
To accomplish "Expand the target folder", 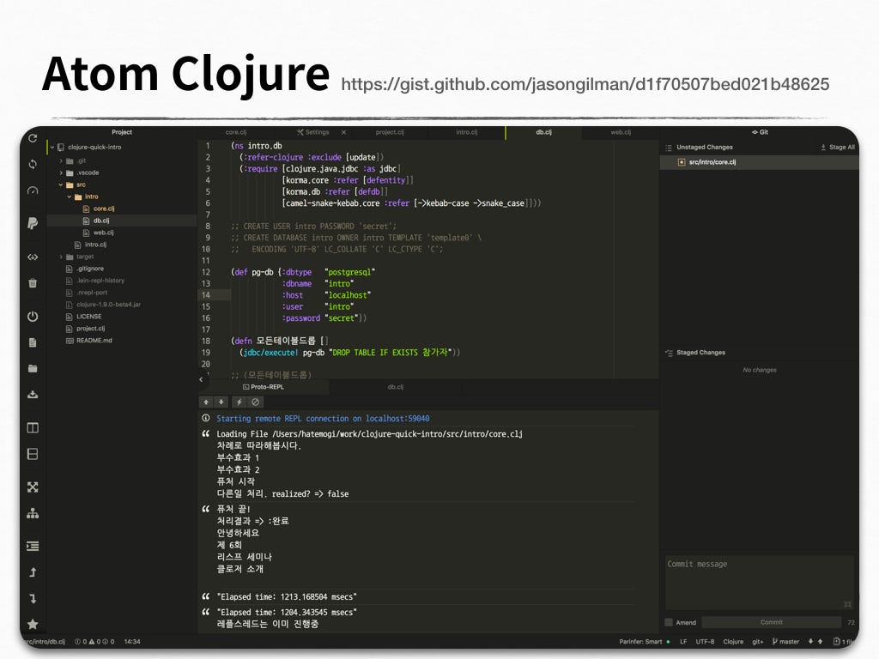I will [61, 257].
